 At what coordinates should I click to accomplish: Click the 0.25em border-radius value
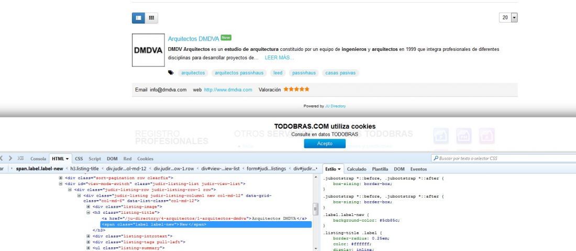coord(380,238)
